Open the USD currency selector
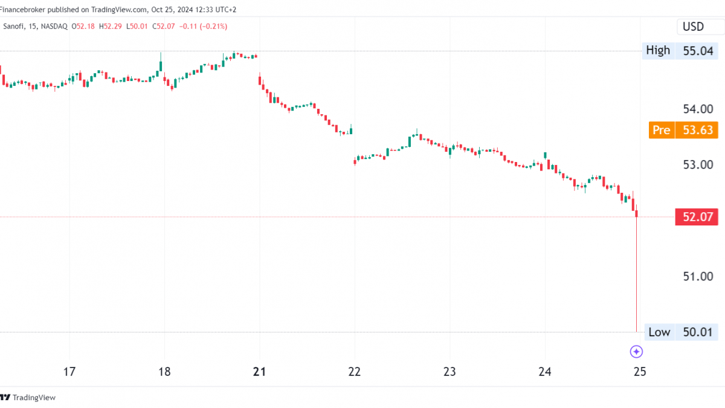The height and width of the screenshot is (408, 725). click(693, 27)
